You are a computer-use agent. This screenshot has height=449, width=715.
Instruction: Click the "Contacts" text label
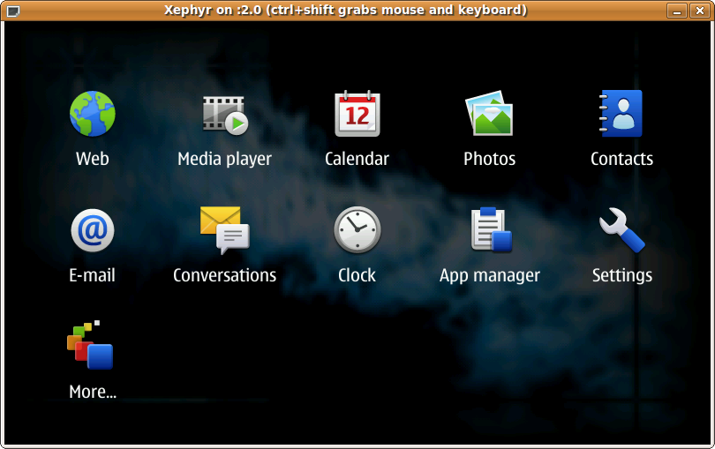[621, 160]
